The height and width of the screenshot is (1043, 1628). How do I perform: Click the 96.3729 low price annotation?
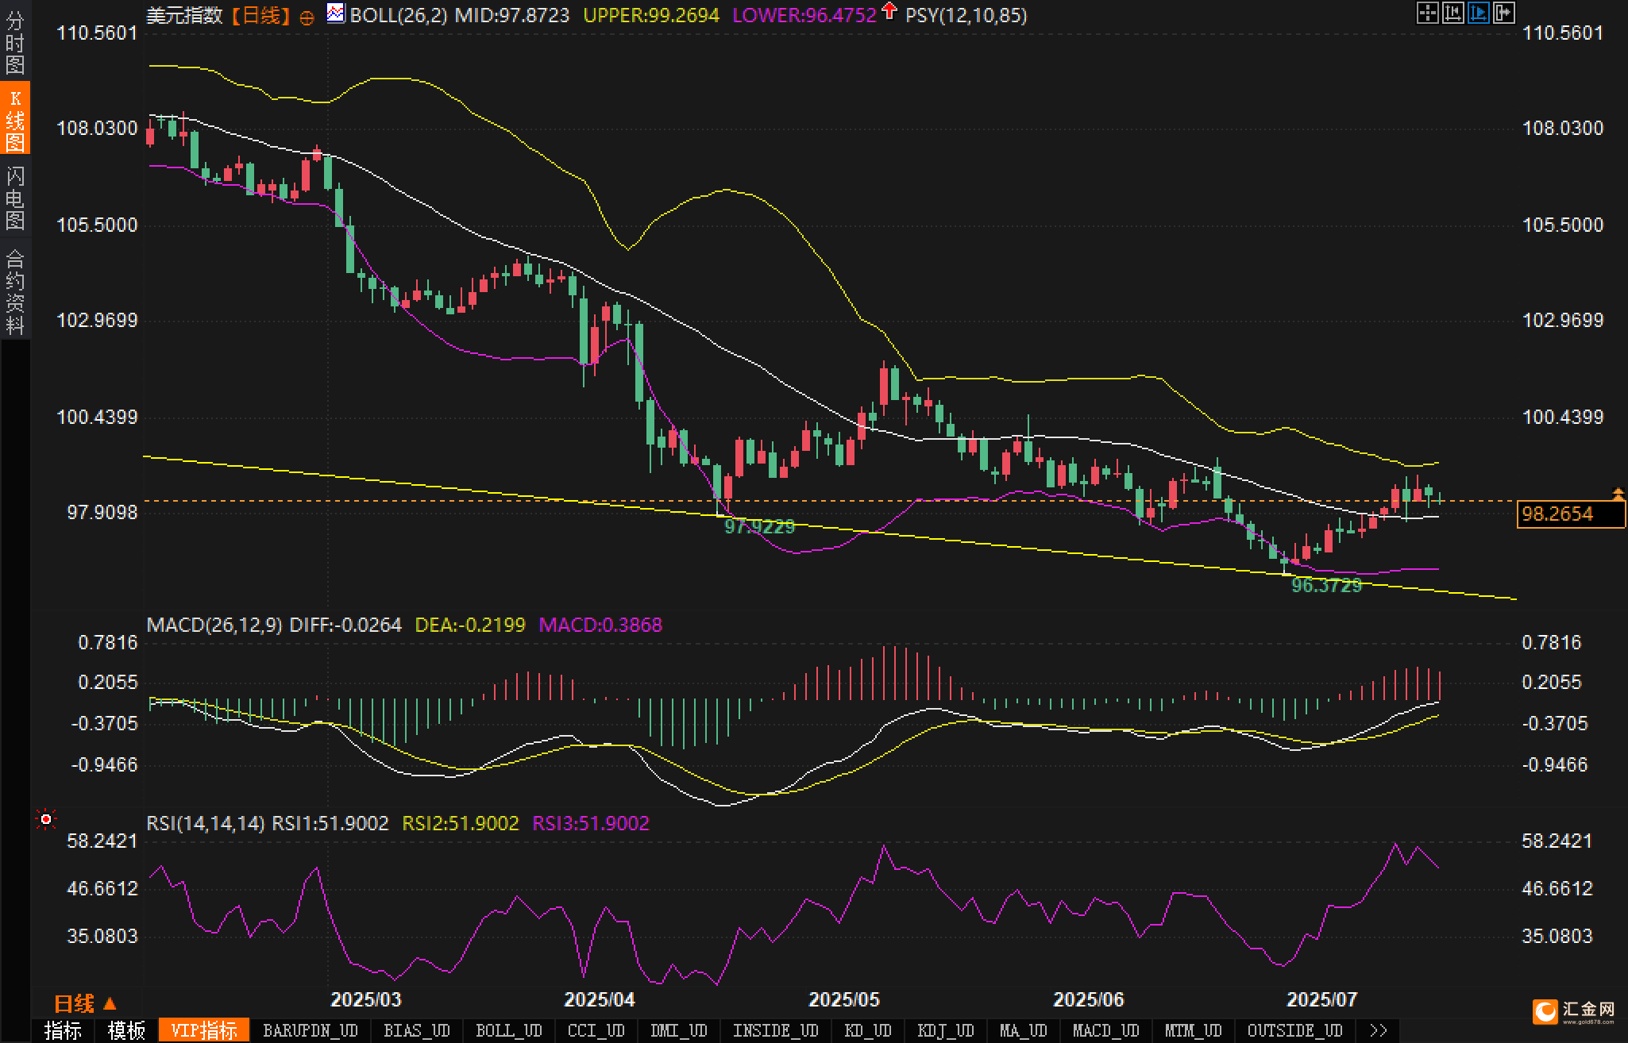(x=1326, y=585)
